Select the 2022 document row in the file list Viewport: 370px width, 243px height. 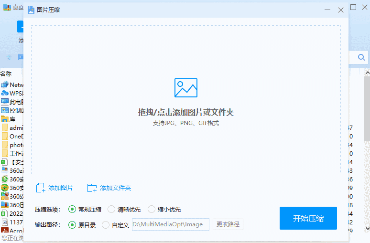pos(12,213)
